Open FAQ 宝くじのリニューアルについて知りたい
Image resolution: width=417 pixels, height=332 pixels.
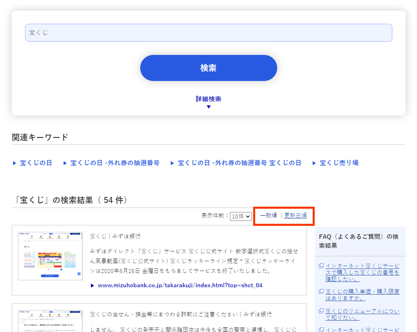[362, 315]
